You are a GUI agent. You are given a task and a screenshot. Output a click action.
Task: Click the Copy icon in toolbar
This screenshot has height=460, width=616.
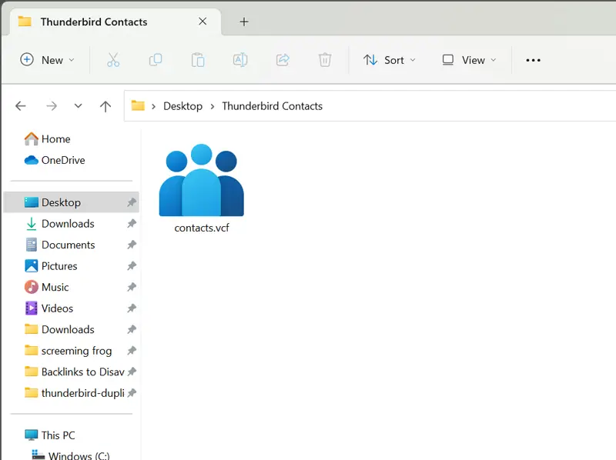coord(156,60)
